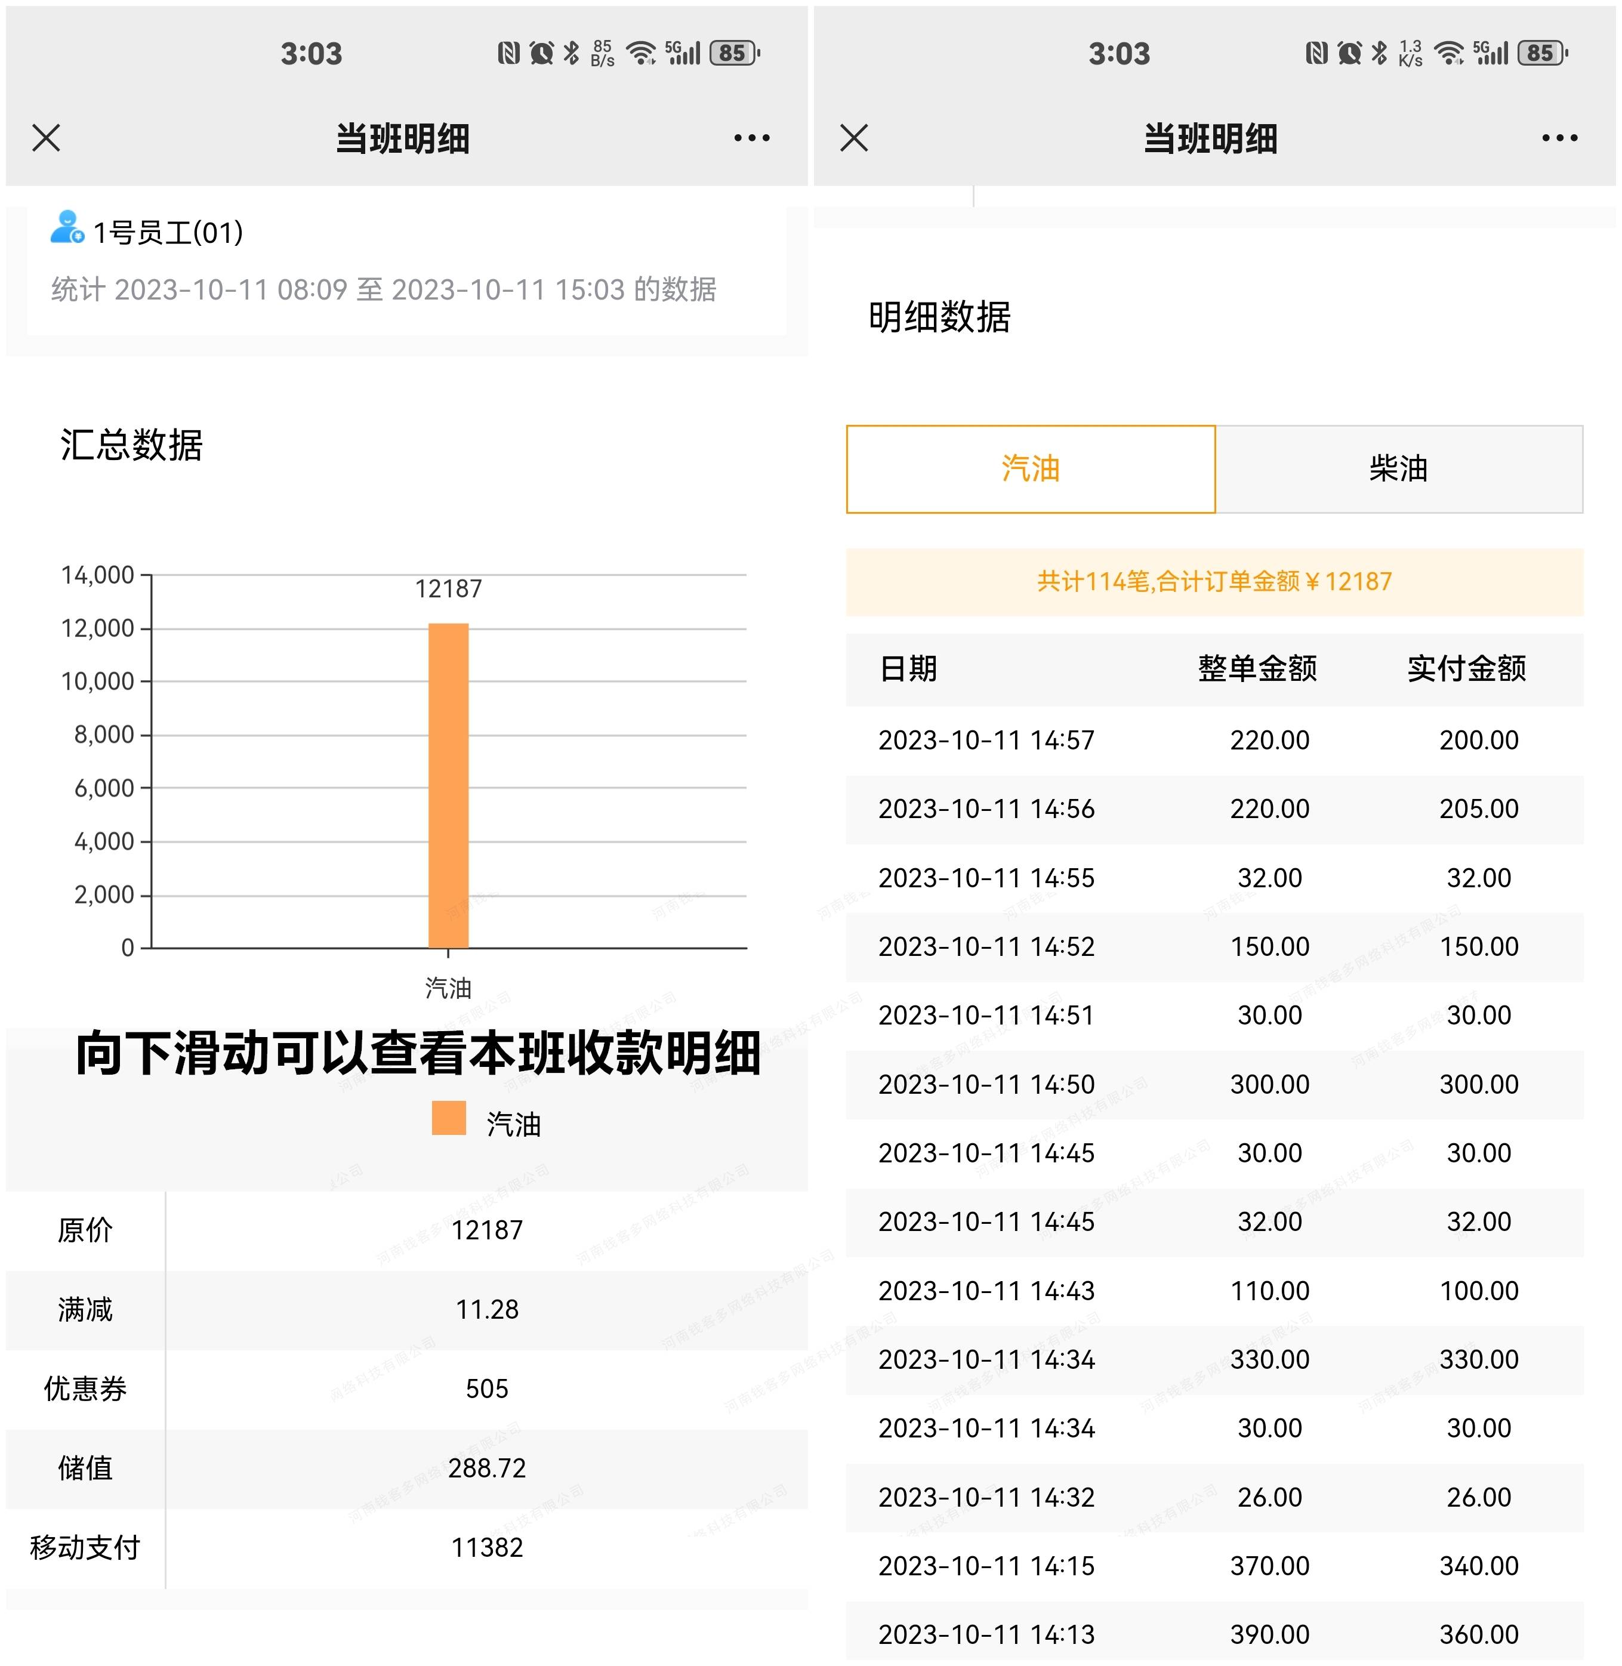Close the right 当班明细 page with X
The width and height of the screenshot is (1622, 1666).
coord(853,138)
